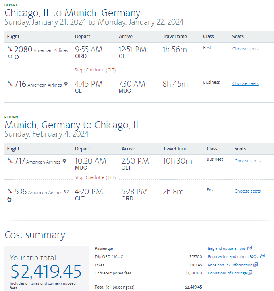
Task: Click the Wi-Fi icon beside flight 717
Action: pyautogui.click(x=64, y=161)
